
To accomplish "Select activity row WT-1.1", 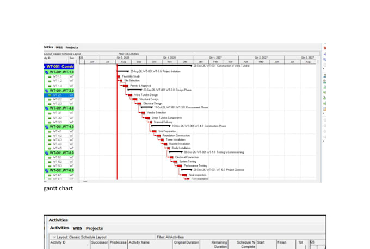I will tap(59, 76).
